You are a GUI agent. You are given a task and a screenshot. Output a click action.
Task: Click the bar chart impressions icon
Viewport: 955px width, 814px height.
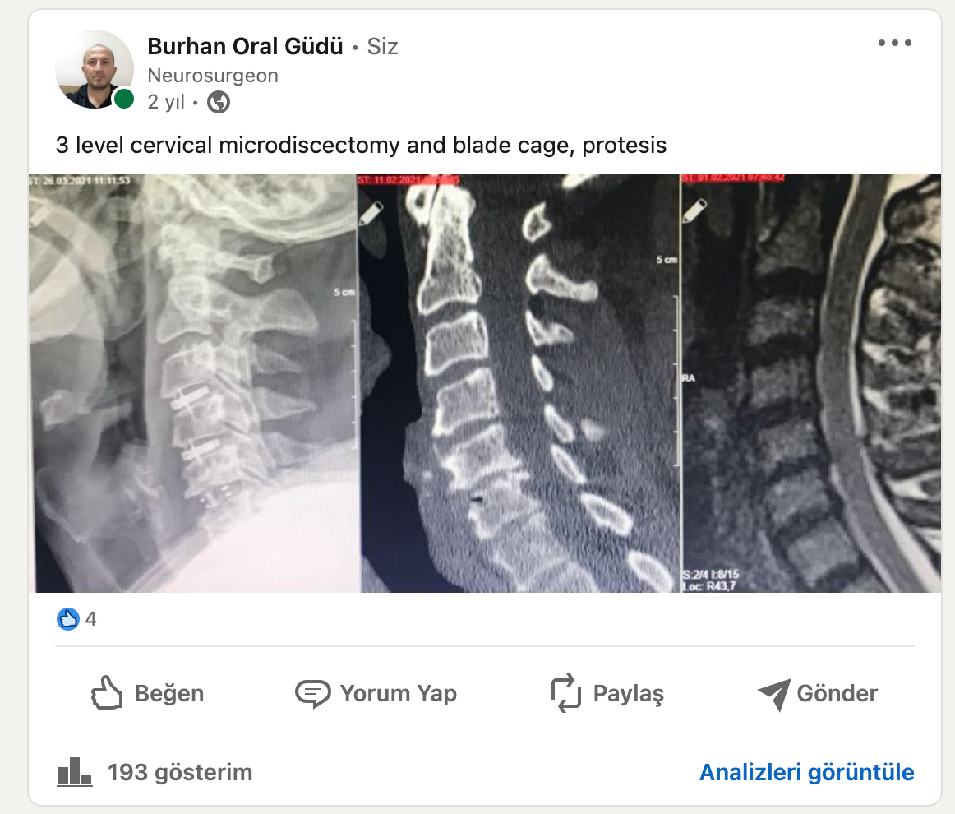(74, 772)
